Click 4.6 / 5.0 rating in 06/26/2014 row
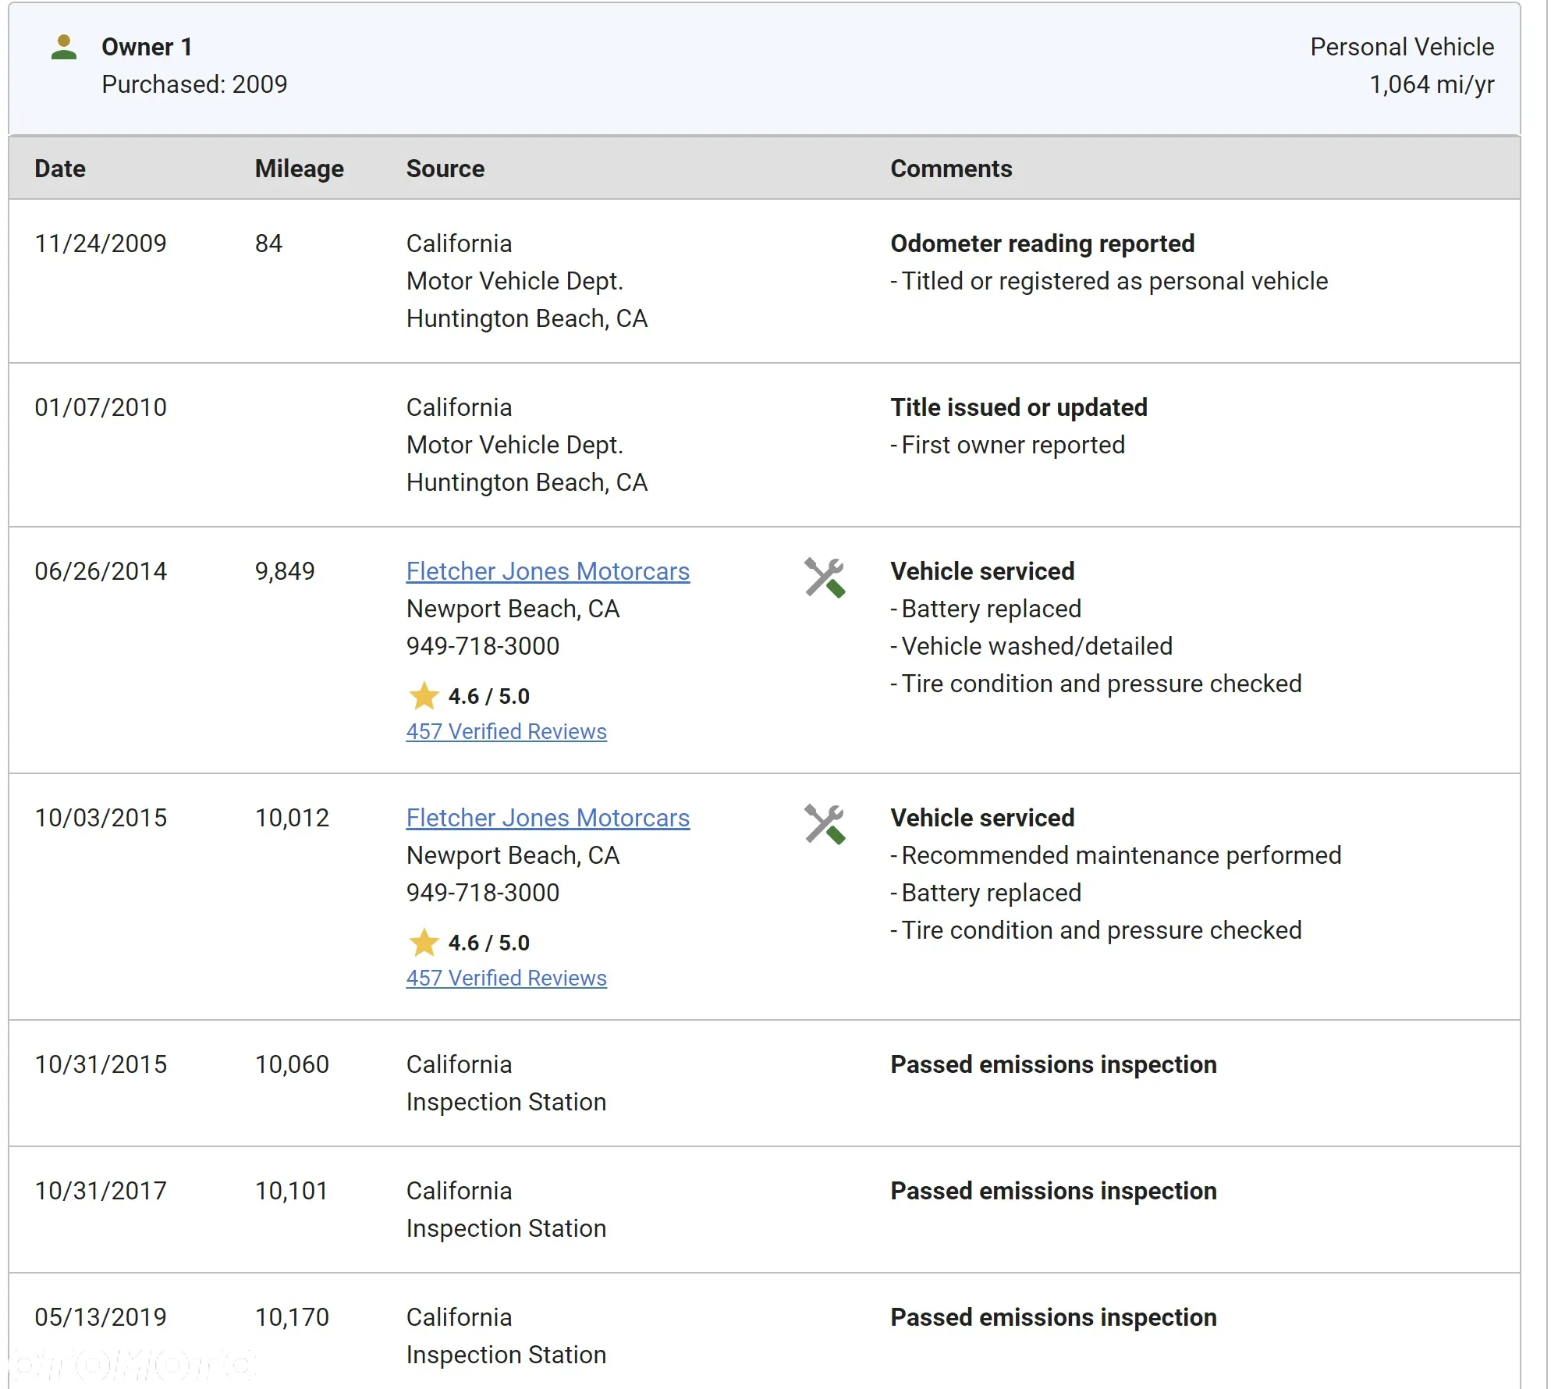This screenshot has width=1558, height=1389. [488, 696]
